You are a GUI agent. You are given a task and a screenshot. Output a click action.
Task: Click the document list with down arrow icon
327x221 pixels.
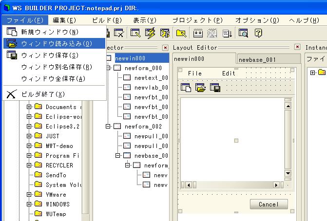pyautogui.click(x=227, y=33)
